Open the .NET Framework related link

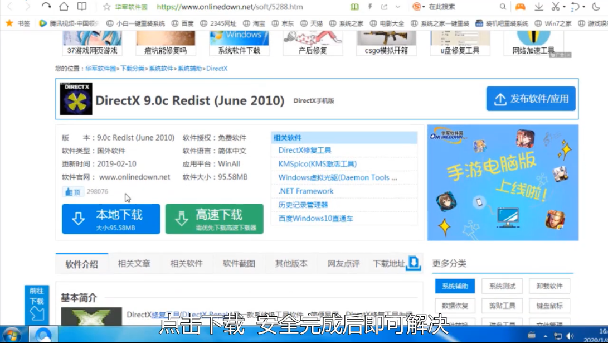[x=305, y=191]
